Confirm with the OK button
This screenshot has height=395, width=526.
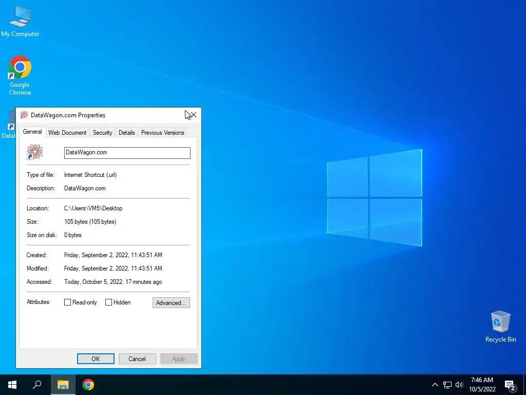96,358
